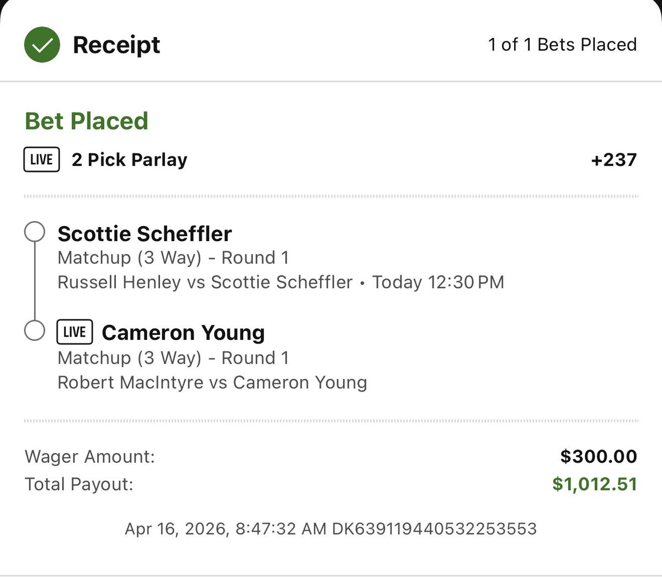Open the Scottie Scheffler pick

pos(145,234)
